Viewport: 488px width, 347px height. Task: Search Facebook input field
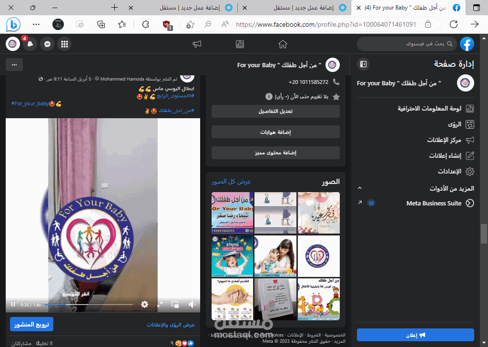click(x=407, y=44)
